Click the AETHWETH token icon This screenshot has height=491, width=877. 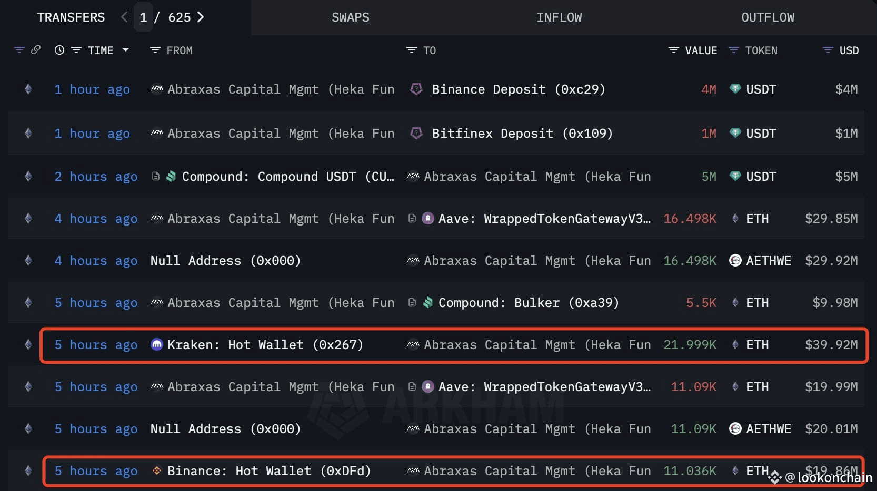[735, 260]
